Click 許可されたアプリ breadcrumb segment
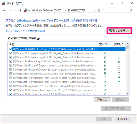 pos(76,10)
